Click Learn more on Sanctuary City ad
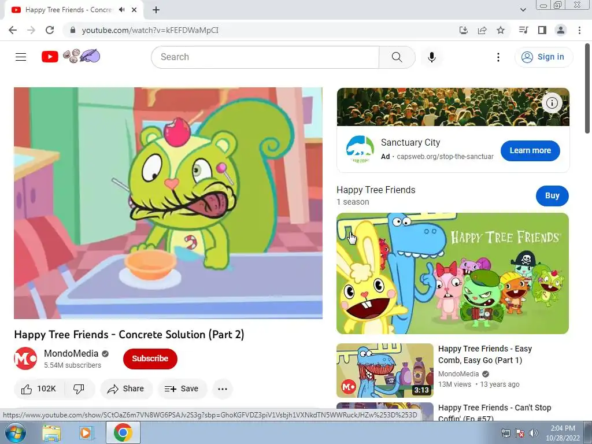 (x=531, y=151)
